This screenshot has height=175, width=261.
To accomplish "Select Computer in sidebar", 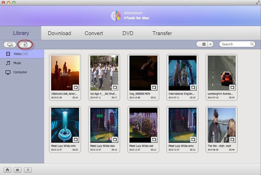I will 22,72.
